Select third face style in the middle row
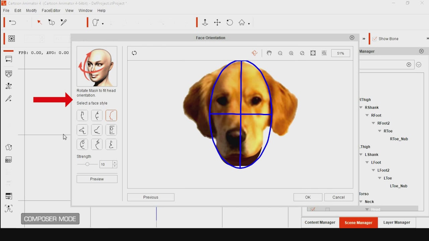 pos(111,130)
